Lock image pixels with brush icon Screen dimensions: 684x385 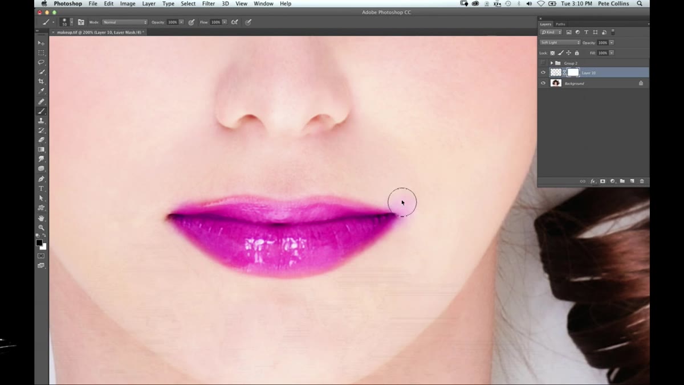560,53
